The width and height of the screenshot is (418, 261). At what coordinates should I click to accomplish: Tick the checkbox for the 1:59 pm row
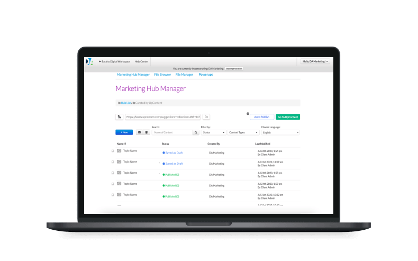coord(113,184)
